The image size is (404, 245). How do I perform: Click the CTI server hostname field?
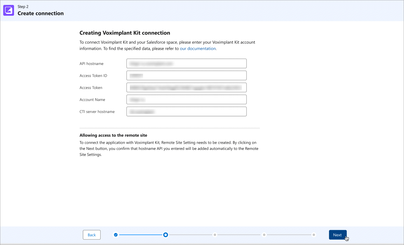click(x=186, y=112)
